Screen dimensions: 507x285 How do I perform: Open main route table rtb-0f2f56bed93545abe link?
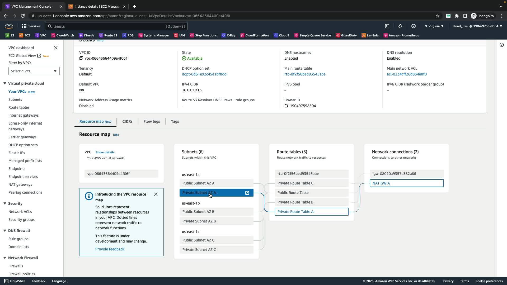pyautogui.click(x=305, y=74)
